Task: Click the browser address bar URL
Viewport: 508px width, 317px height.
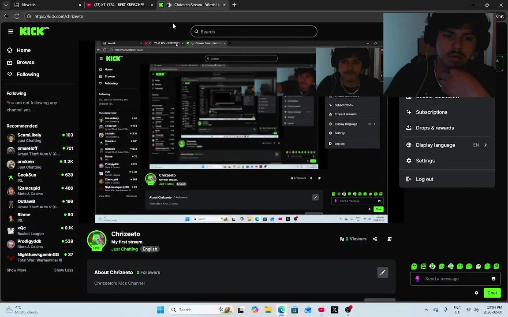Action: [59, 16]
